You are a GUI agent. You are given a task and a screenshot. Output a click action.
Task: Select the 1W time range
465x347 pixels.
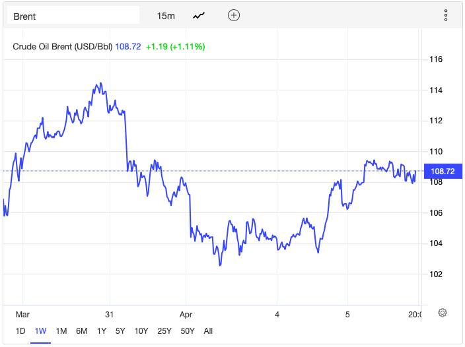coord(41,331)
